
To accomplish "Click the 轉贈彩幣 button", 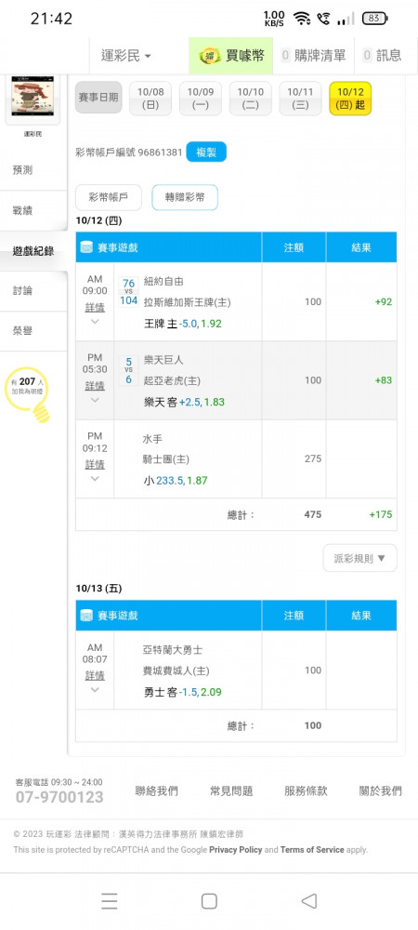I will click(x=185, y=197).
